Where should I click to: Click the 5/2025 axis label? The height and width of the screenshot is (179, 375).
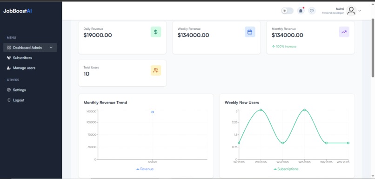point(153,162)
